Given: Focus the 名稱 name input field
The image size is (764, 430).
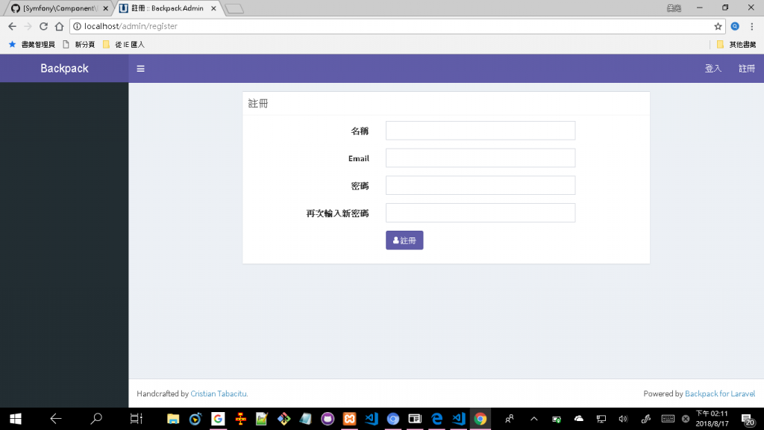Looking at the screenshot, I should click(480, 131).
